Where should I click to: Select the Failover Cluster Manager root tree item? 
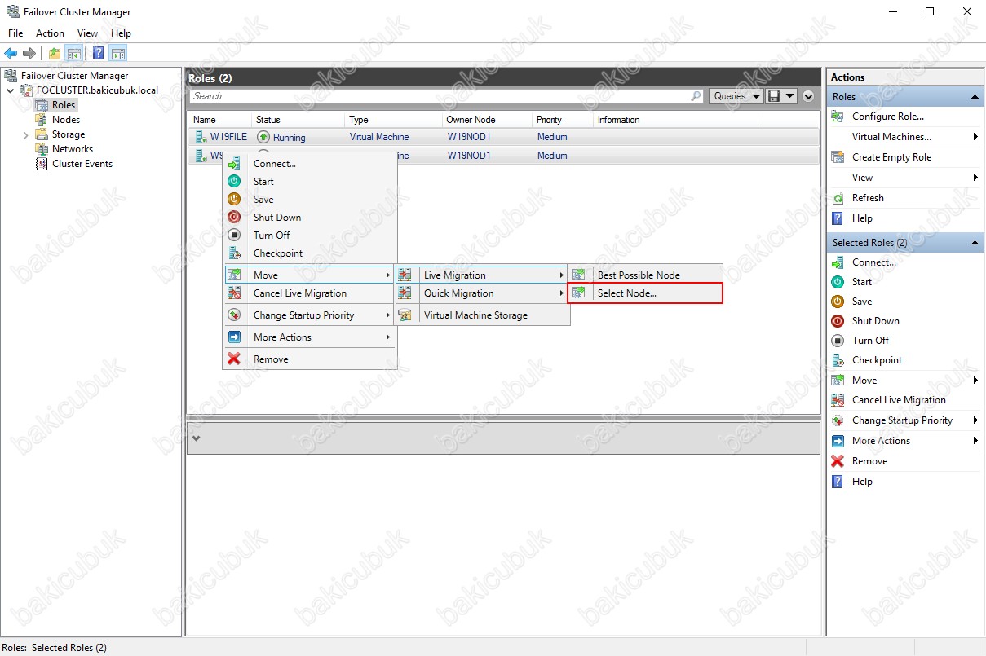pyautogui.click(x=74, y=76)
